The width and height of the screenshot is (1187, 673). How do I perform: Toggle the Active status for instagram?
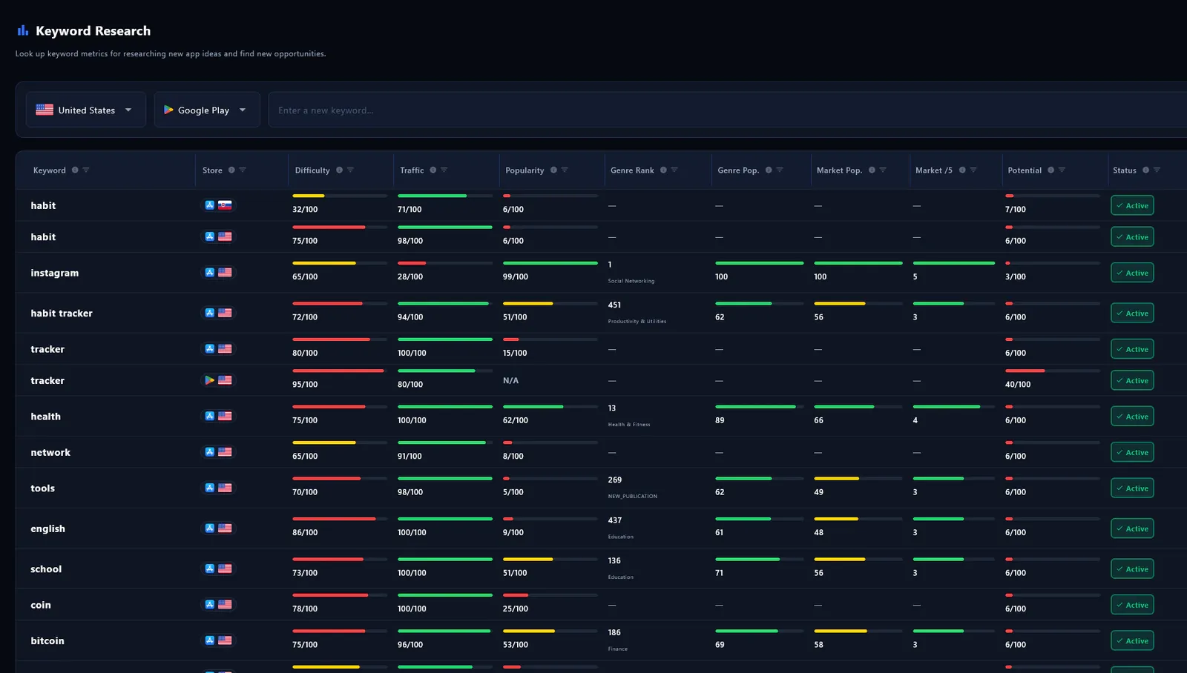point(1132,273)
